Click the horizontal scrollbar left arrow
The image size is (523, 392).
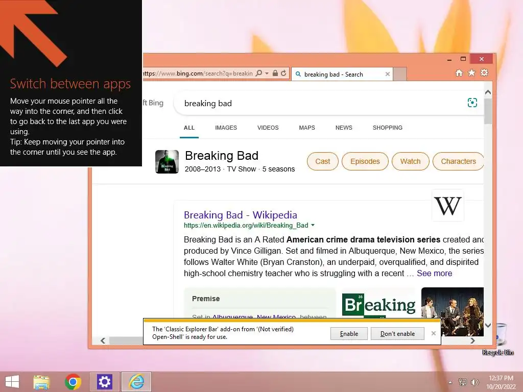tap(103, 340)
